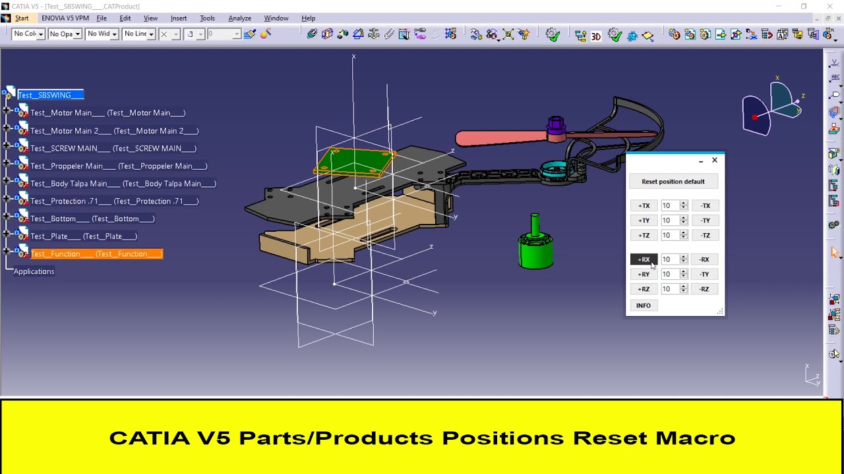Select Test__Motor Main 2___ tree item
Image resolution: width=844 pixels, height=474 pixels.
coord(114,131)
